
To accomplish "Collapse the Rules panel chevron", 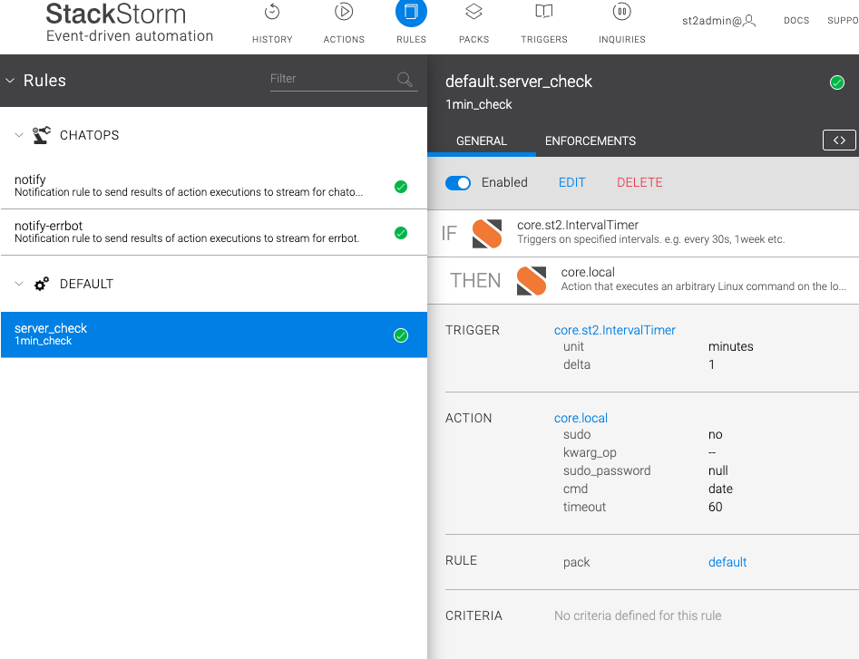I will tap(10, 81).
